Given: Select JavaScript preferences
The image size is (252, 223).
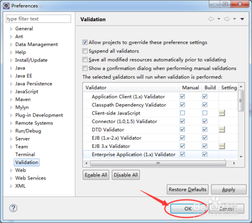Looking at the screenshot, I should pos(27,92).
